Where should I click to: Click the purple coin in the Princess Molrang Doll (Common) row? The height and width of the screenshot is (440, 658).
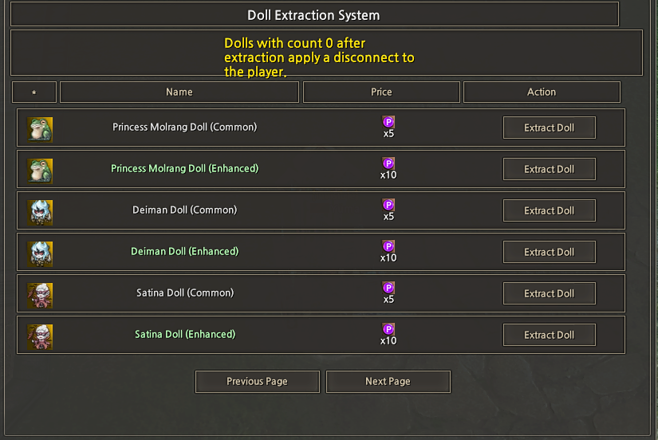388,121
